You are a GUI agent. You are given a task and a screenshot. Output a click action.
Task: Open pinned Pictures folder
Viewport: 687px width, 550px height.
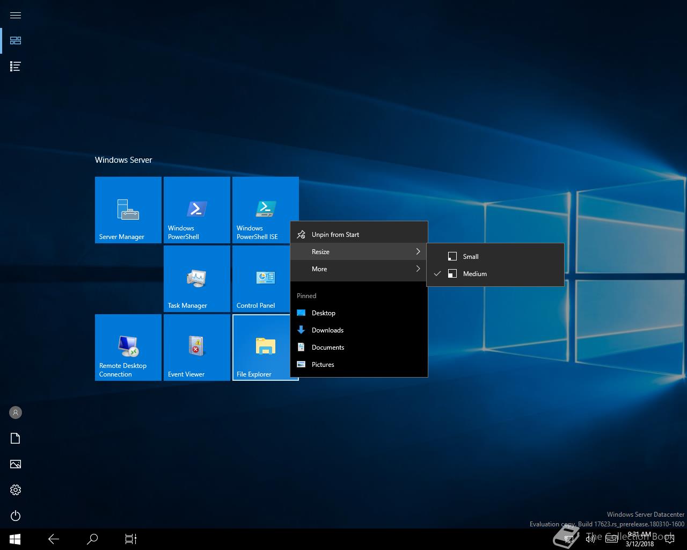click(x=359, y=365)
